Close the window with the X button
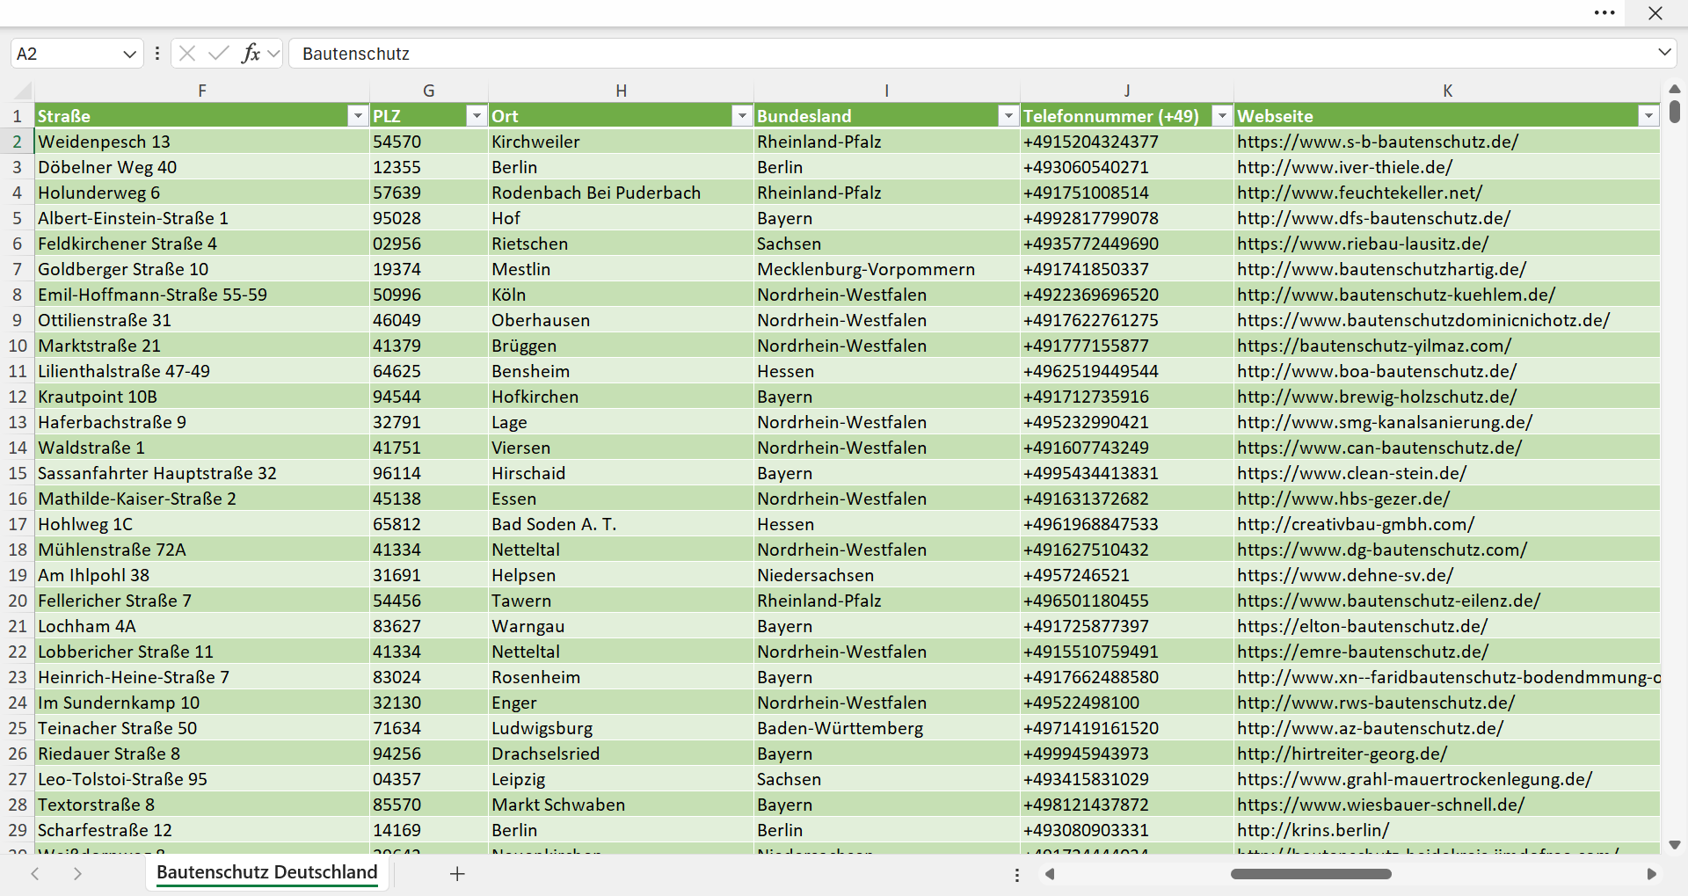Screen dimensions: 1688x896 click(1655, 13)
